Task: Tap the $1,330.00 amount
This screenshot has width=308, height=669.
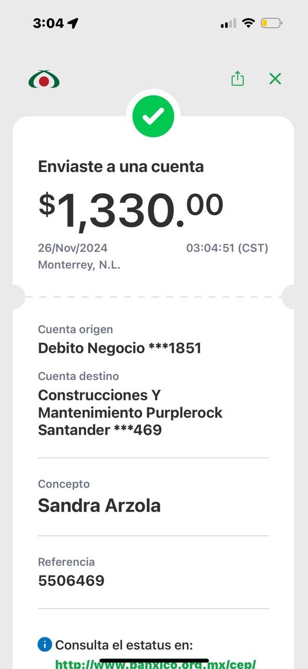Action: 131,210
